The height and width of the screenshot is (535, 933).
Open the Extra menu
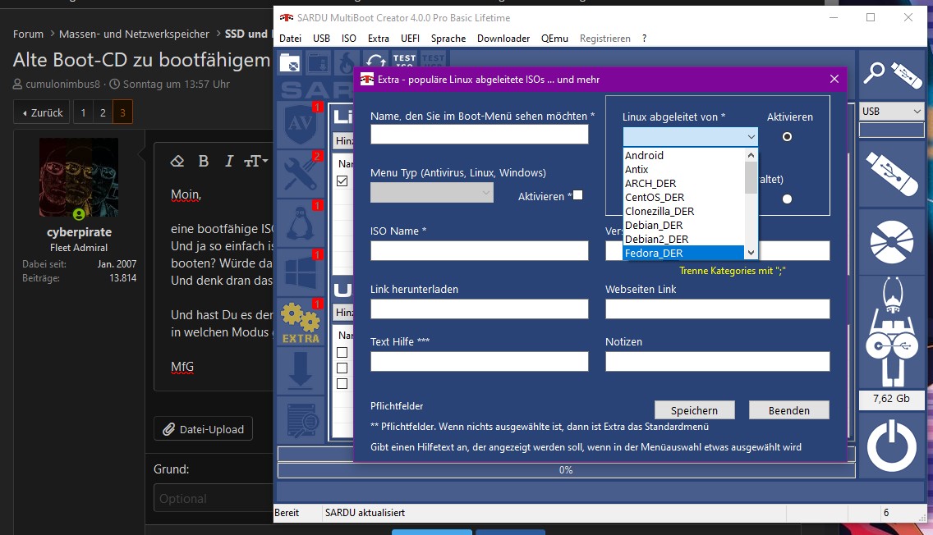pyautogui.click(x=379, y=38)
